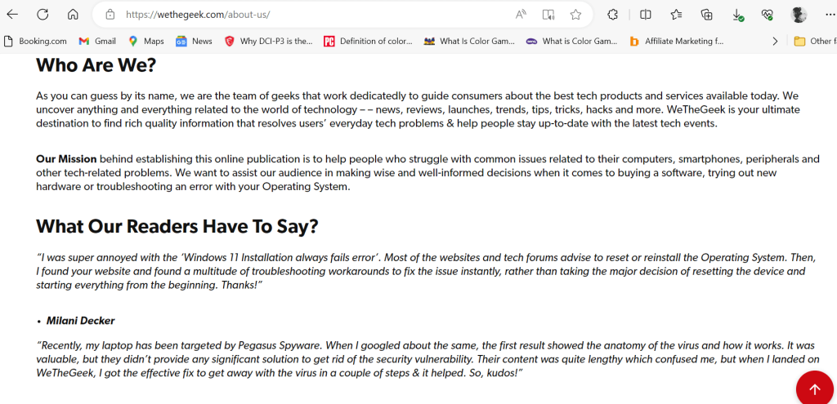
Task: Click red scroll-to-top arrow button
Action: coord(815,389)
